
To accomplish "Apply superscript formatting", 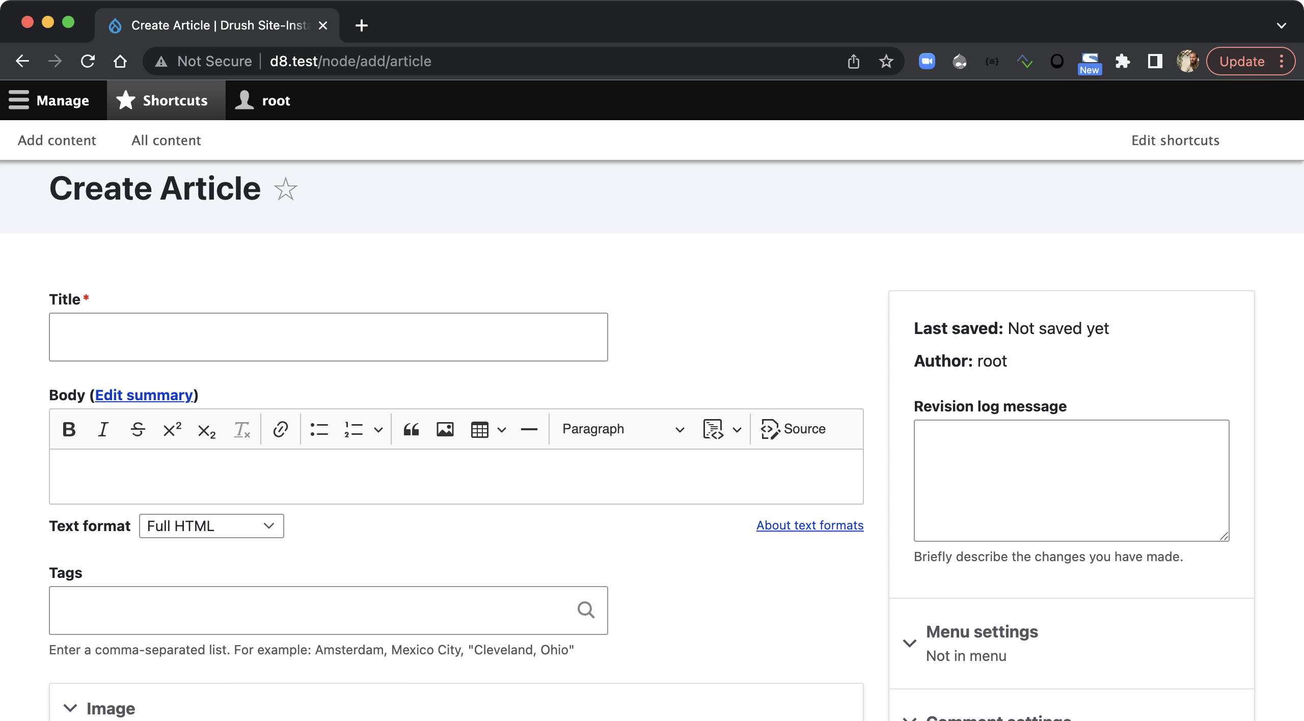I will [x=171, y=429].
